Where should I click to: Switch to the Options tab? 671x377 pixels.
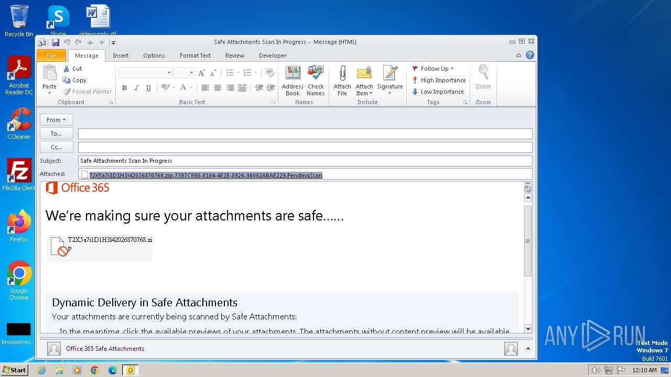coord(154,56)
